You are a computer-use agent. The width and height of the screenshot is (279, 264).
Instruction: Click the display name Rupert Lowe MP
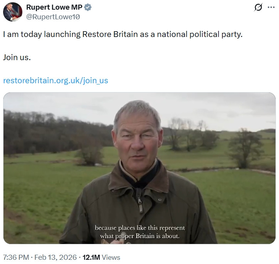(x=54, y=7)
